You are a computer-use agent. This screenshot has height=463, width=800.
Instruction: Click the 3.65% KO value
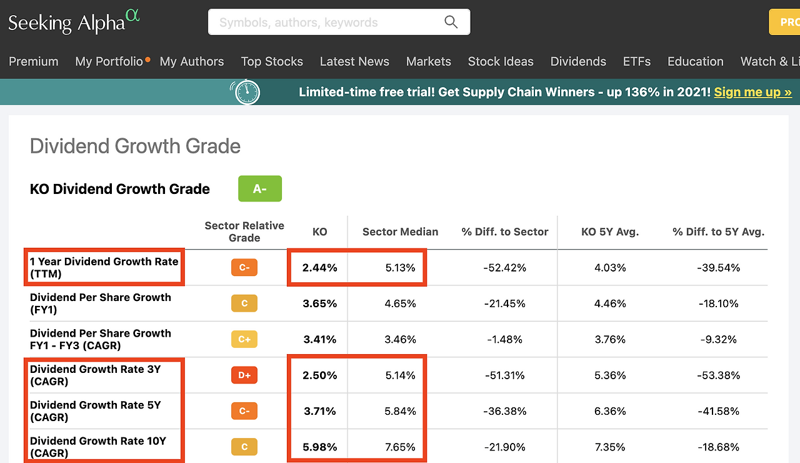pyautogui.click(x=320, y=303)
